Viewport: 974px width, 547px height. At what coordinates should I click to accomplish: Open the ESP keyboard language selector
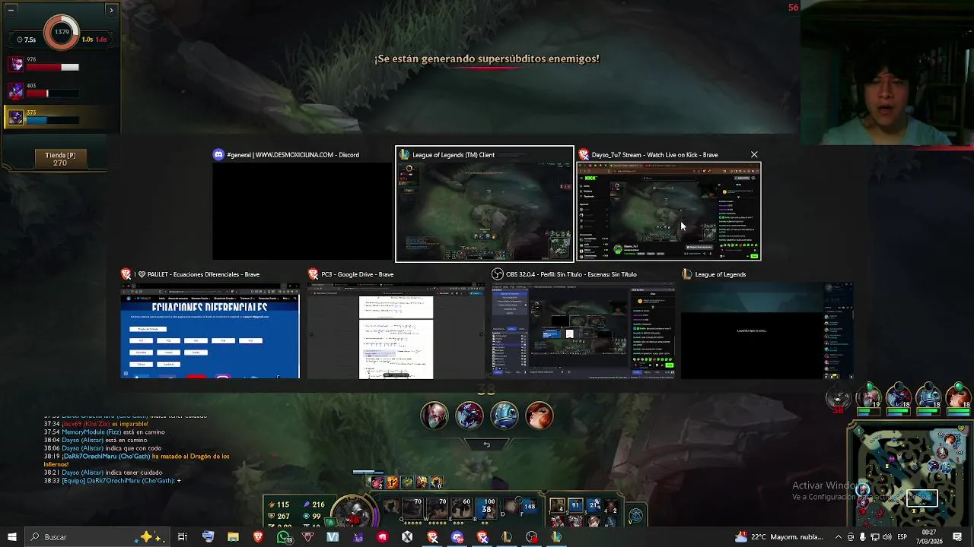coord(902,537)
